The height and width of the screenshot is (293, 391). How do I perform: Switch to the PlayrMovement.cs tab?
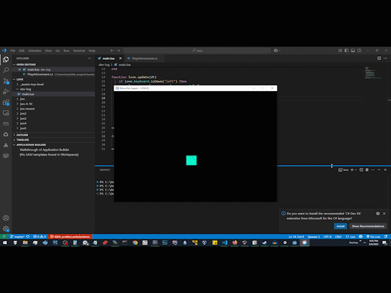tap(144, 59)
